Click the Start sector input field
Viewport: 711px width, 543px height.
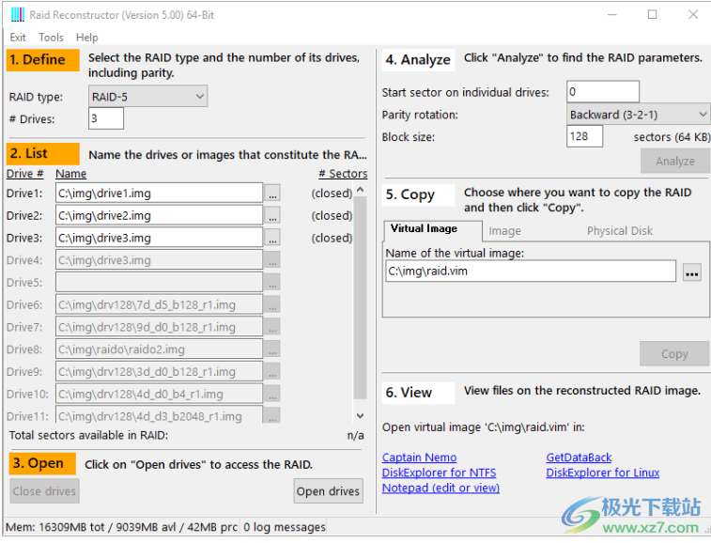pos(603,92)
